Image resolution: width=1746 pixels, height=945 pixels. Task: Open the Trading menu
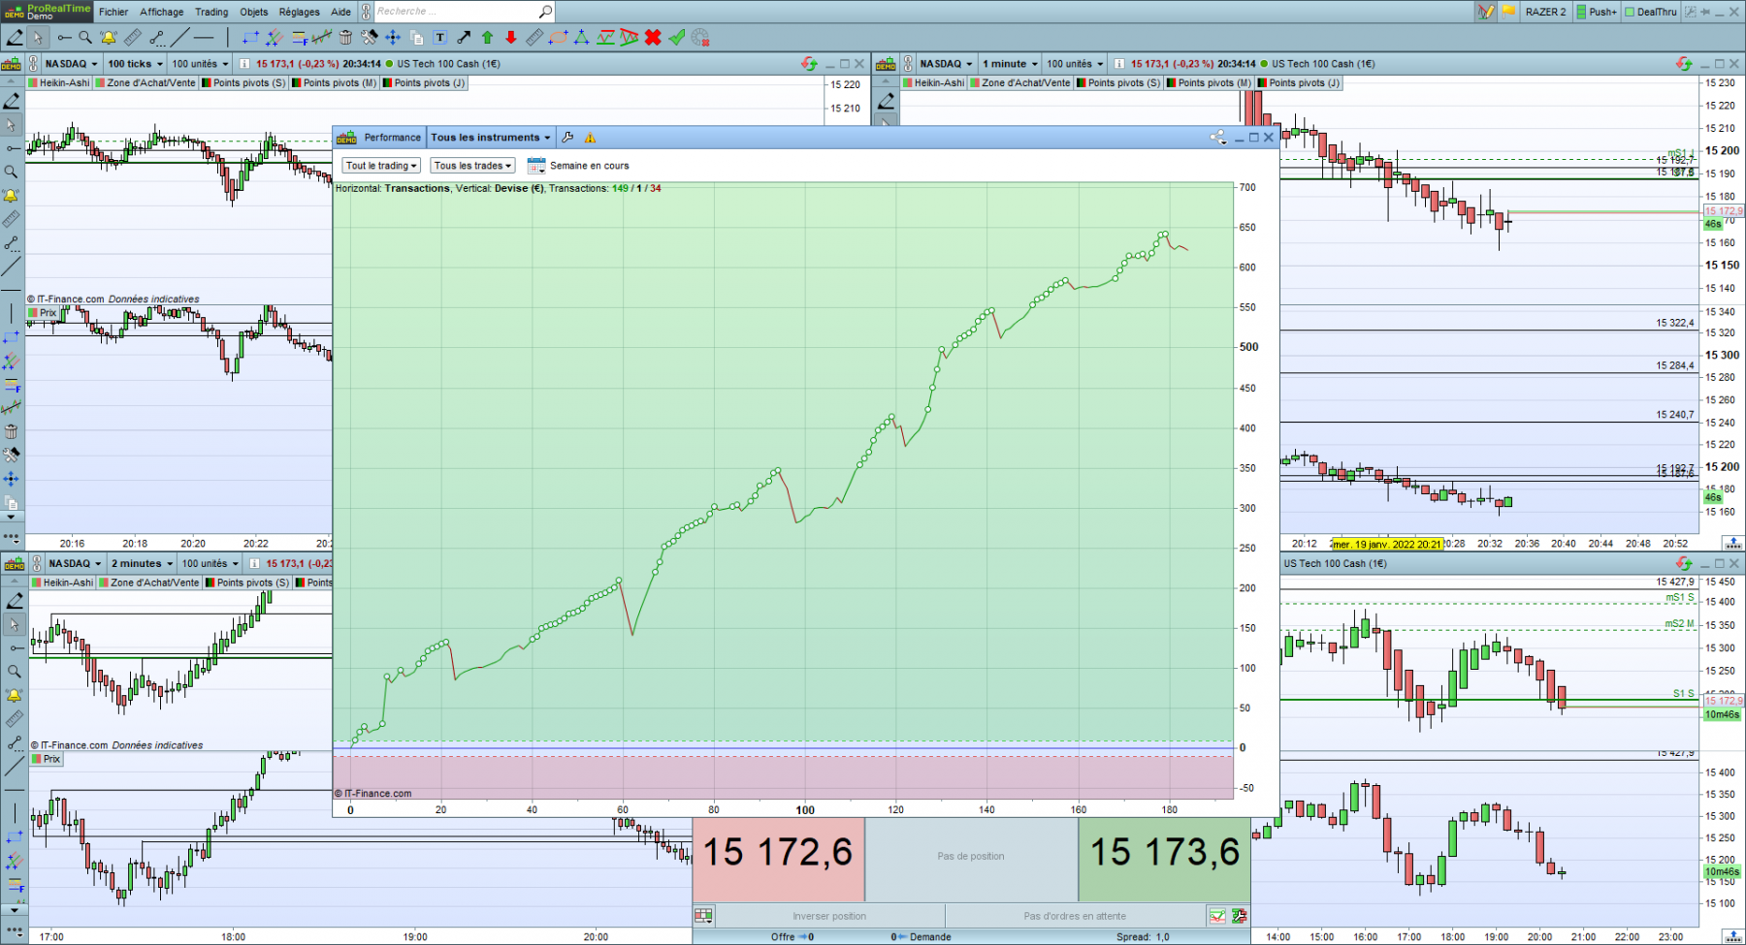tap(211, 12)
